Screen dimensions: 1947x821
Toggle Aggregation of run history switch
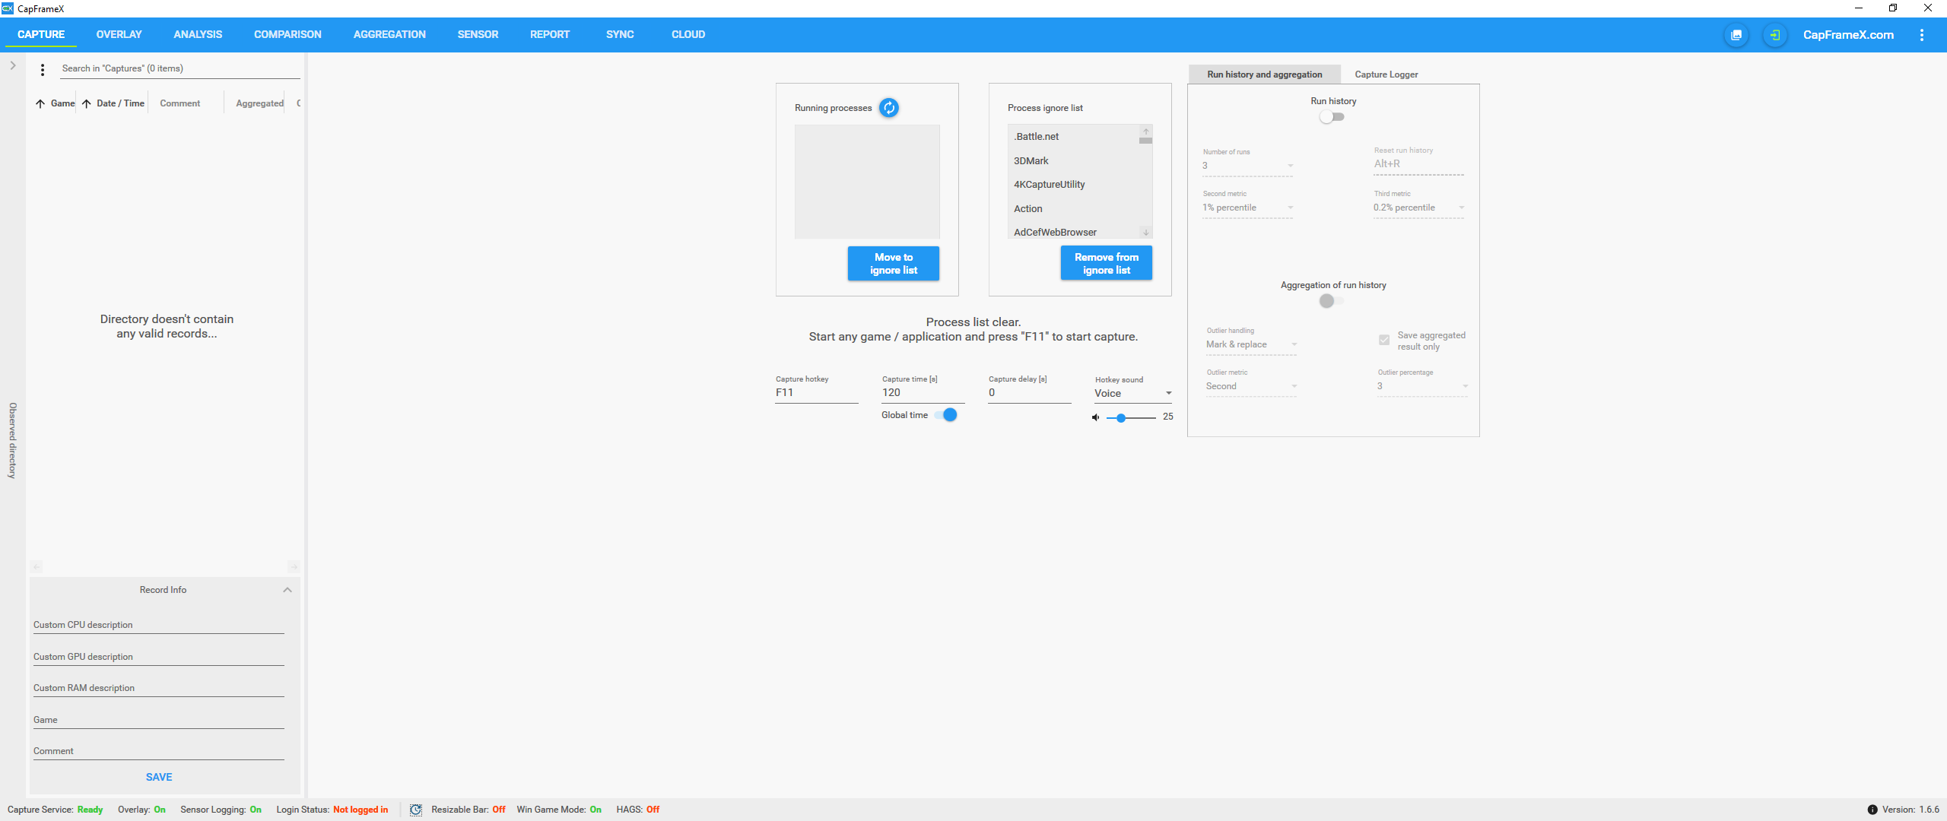tap(1332, 301)
